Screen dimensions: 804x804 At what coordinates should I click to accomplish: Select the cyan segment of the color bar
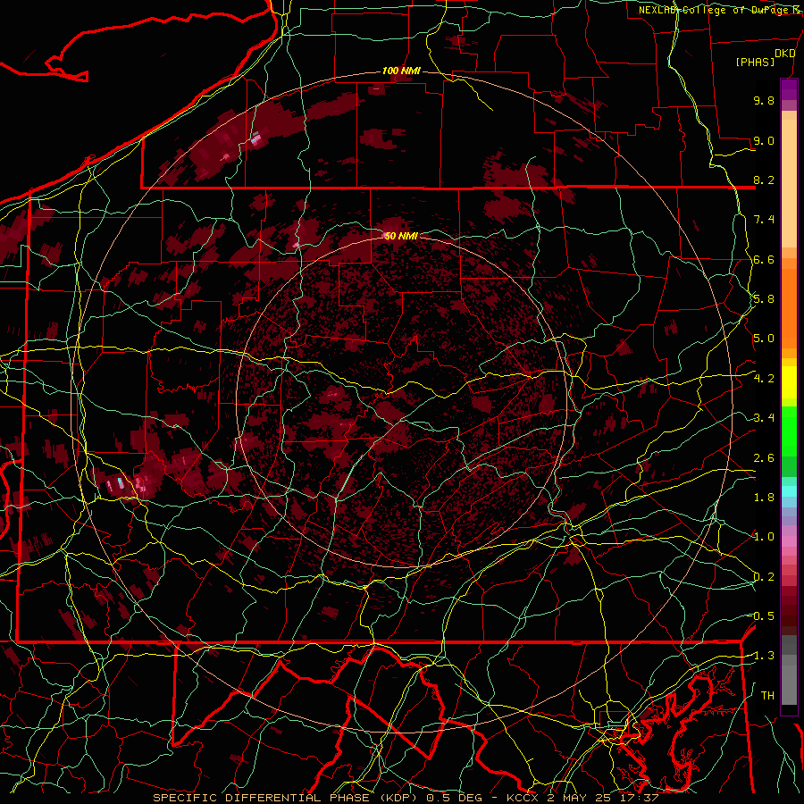click(789, 491)
